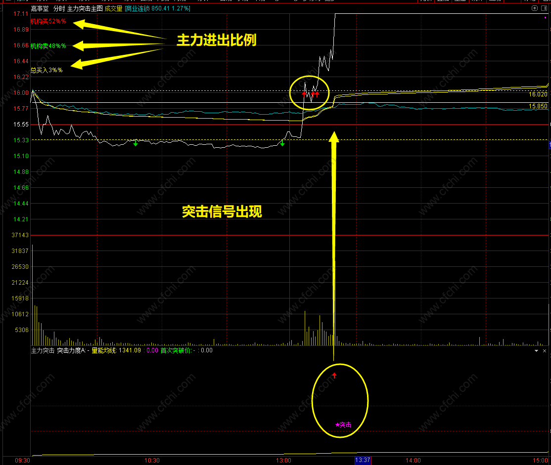Viewport: 551px width, 465px height.
Task: Click the magenta square marker near top right
Action: point(546,17)
